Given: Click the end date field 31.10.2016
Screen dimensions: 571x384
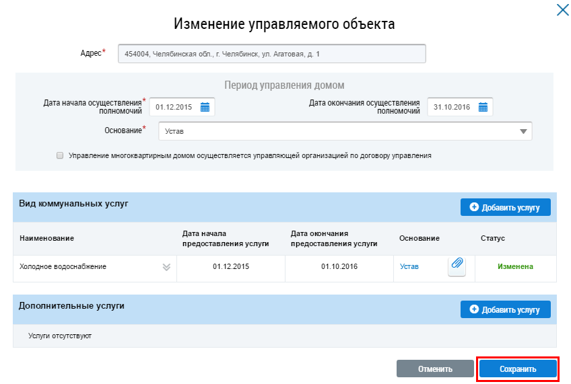Looking at the screenshot, I should point(451,107).
